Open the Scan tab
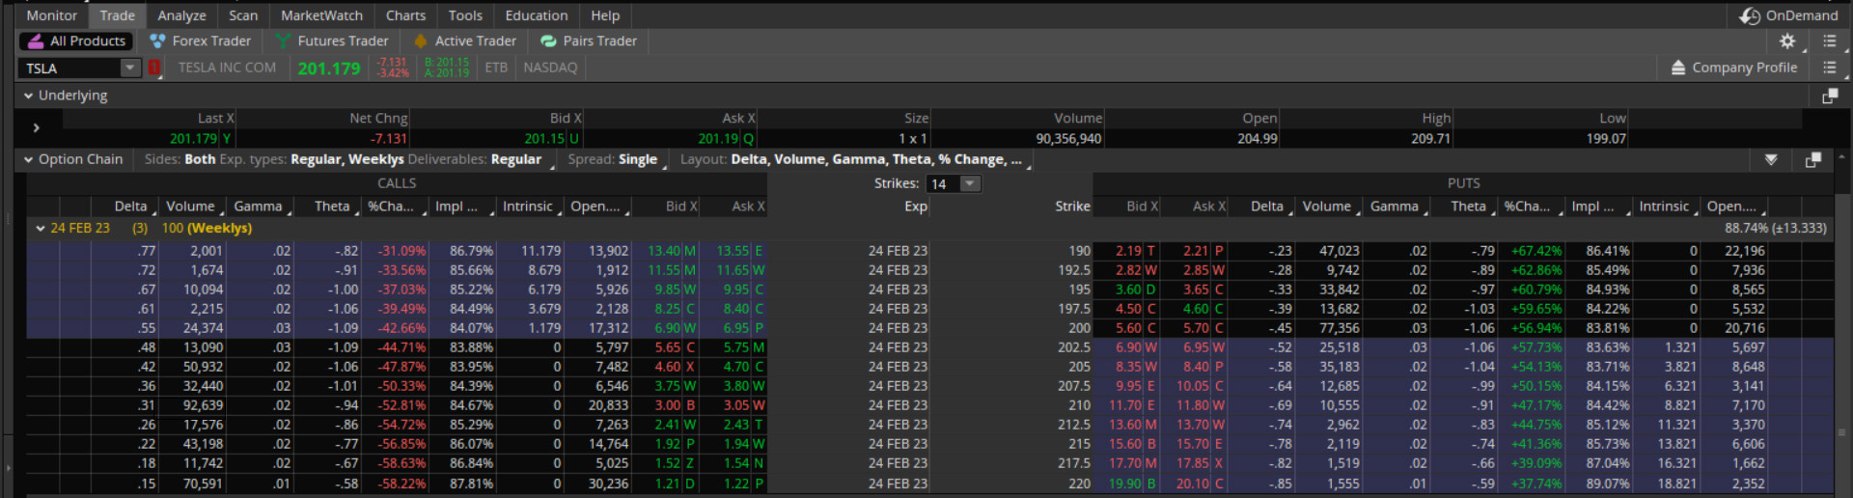1853x498 pixels. point(243,15)
